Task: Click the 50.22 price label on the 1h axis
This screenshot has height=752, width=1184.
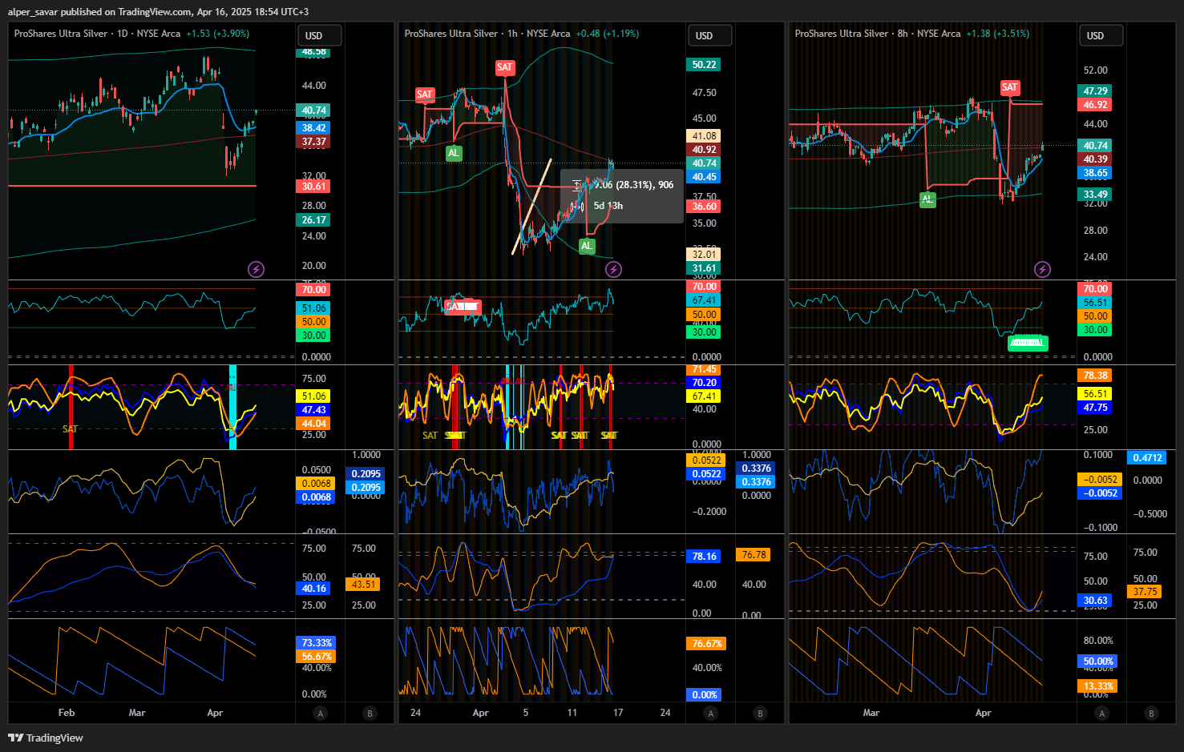Action: pos(704,65)
